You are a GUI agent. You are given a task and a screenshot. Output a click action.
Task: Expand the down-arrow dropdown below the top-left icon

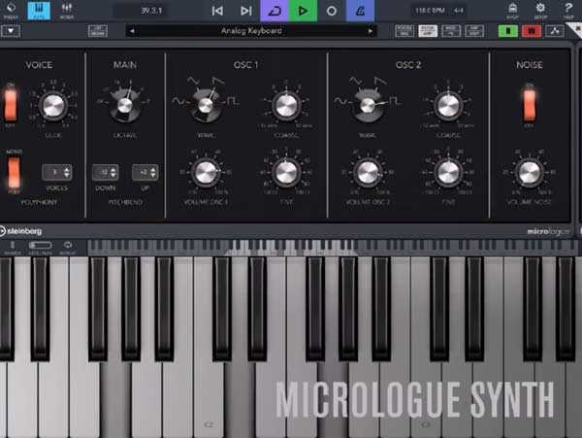click(11, 31)
